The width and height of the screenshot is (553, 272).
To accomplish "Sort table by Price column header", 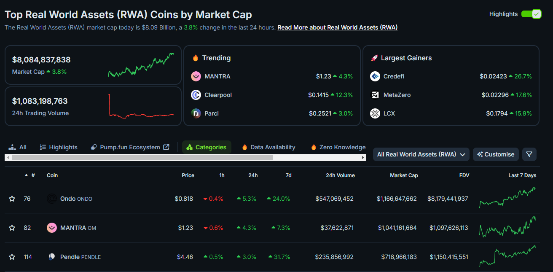I will click(x=188, y=175).
